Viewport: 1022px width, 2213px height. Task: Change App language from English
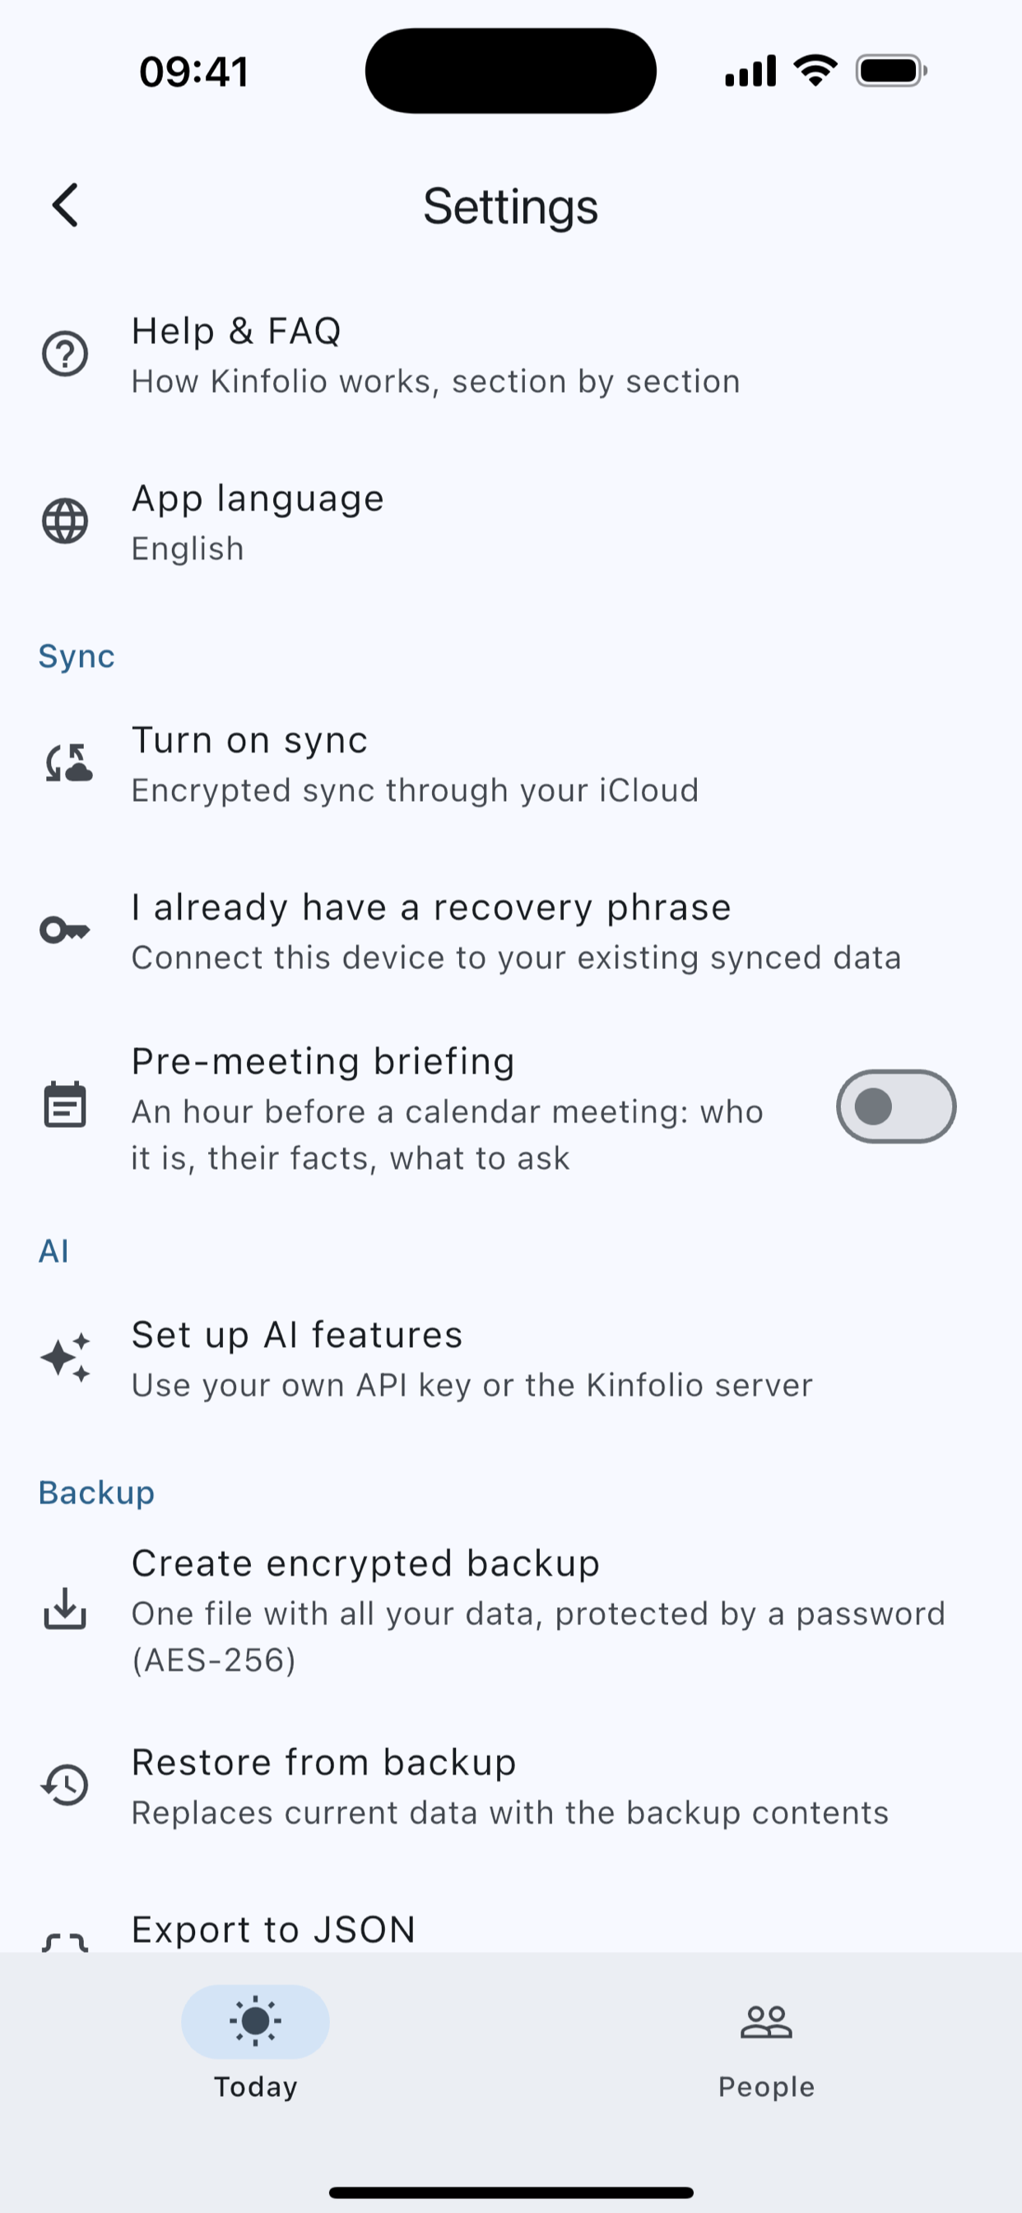[x=511, y=522]
